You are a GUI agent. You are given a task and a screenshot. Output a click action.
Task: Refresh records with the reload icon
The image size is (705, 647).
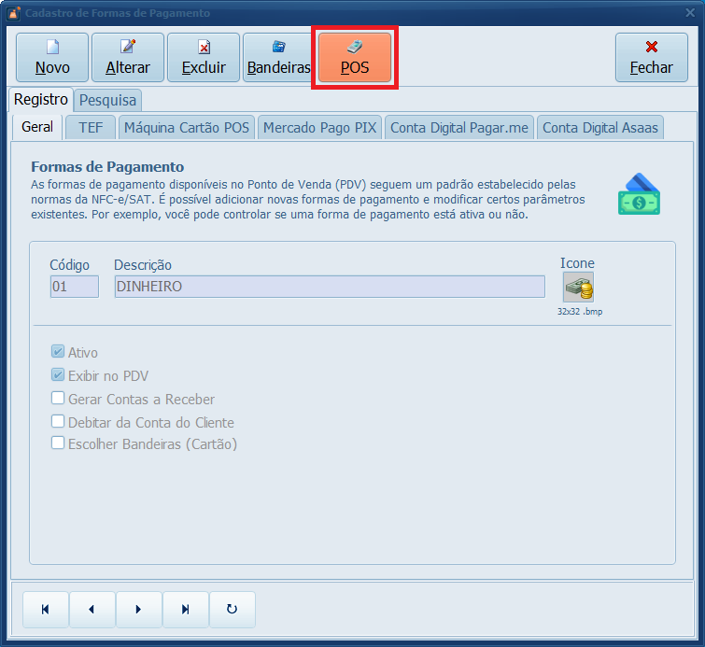coord(233,610)
